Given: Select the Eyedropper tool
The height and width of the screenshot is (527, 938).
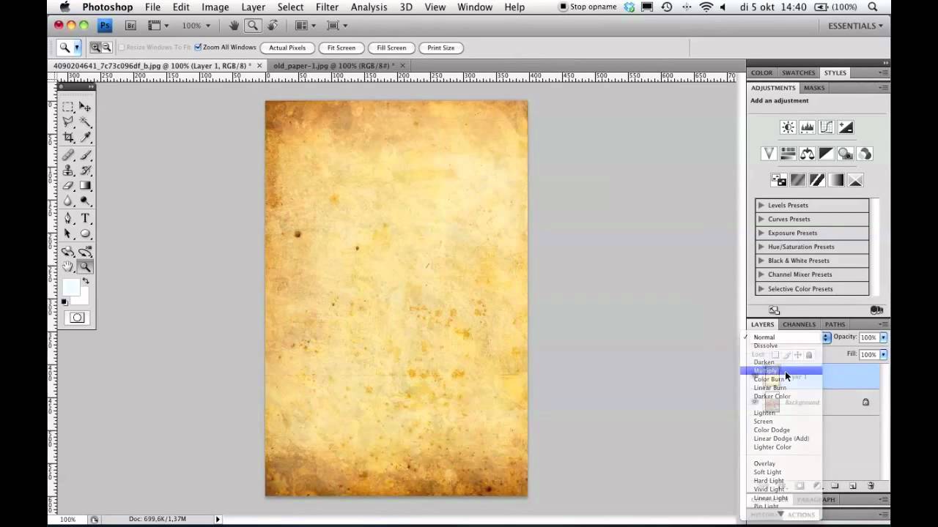Looking at the screenshot, I should (85, 138).
